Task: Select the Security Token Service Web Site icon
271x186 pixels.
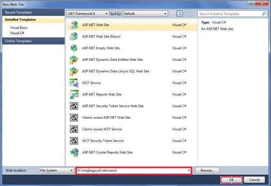Action: point(74,106)
